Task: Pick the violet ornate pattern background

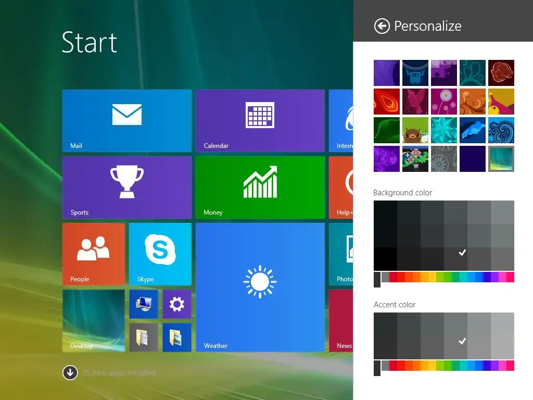Action: click(387, 159)
